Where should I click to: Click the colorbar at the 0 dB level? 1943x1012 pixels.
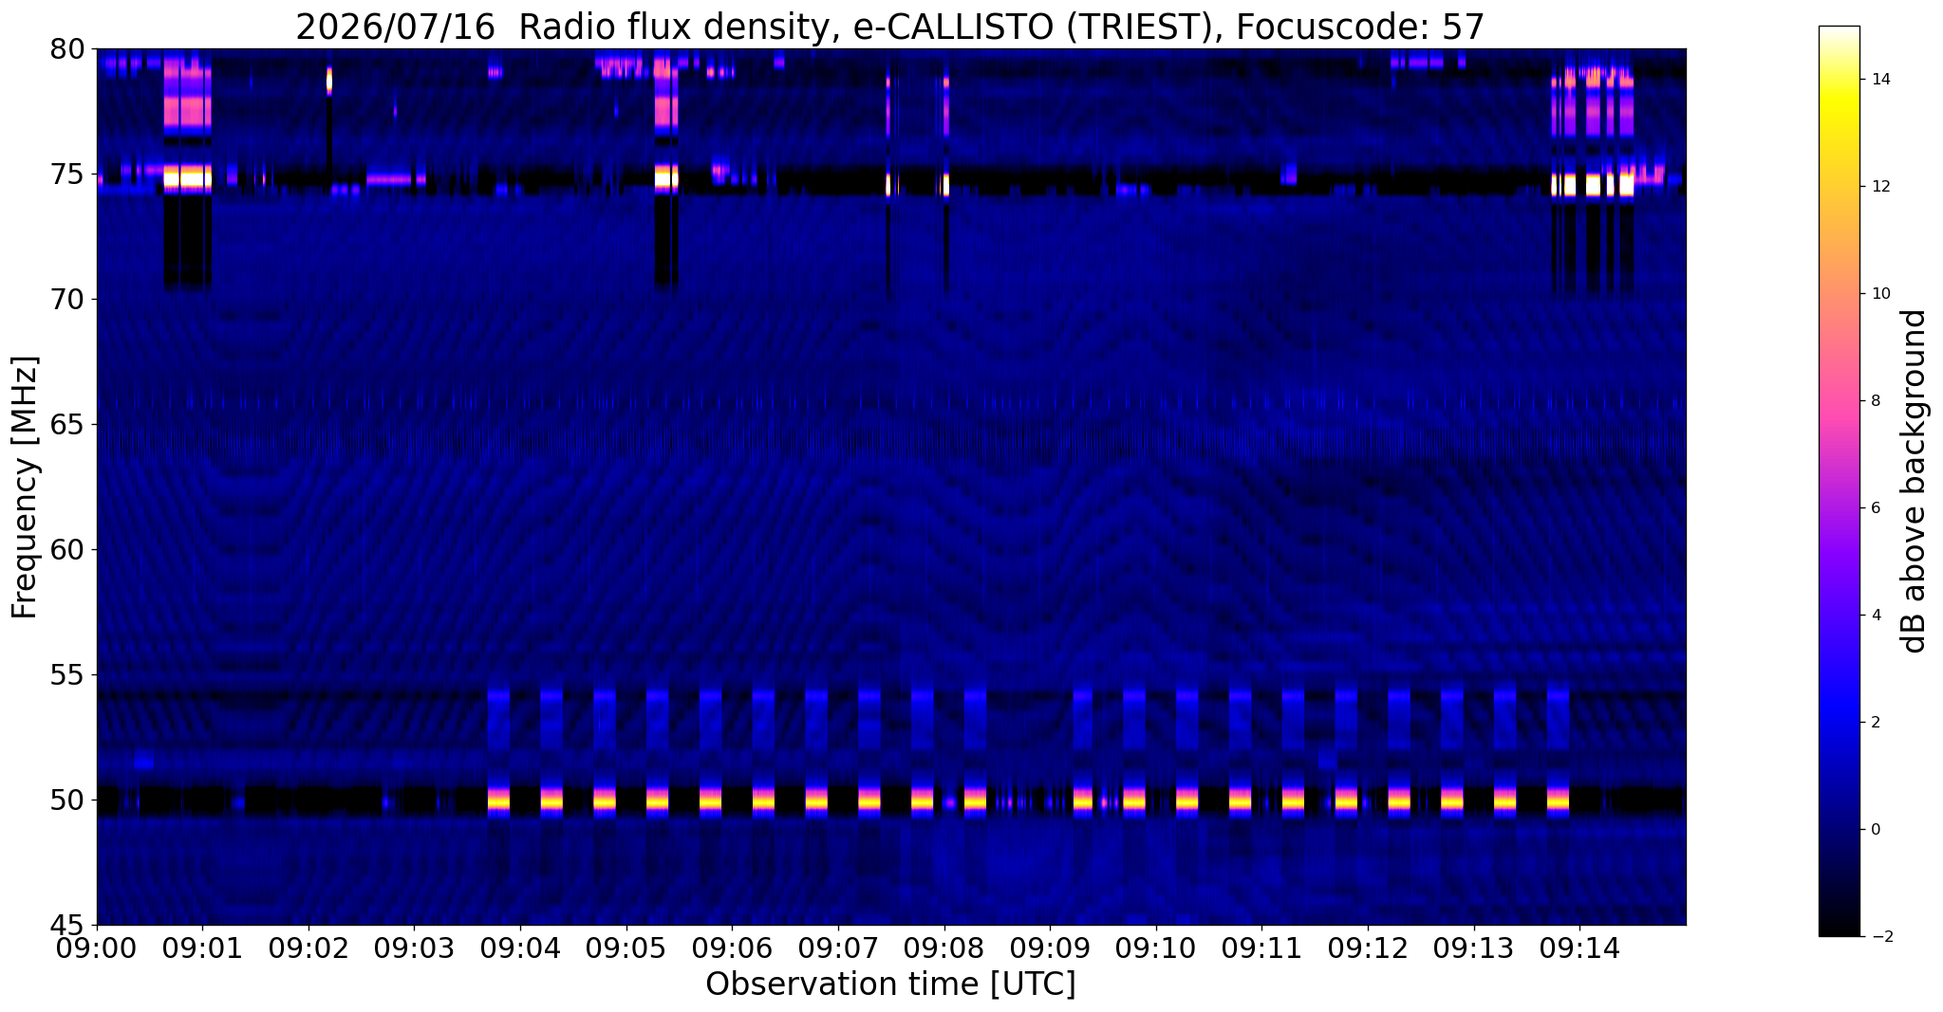click(x=1839, y=830)
